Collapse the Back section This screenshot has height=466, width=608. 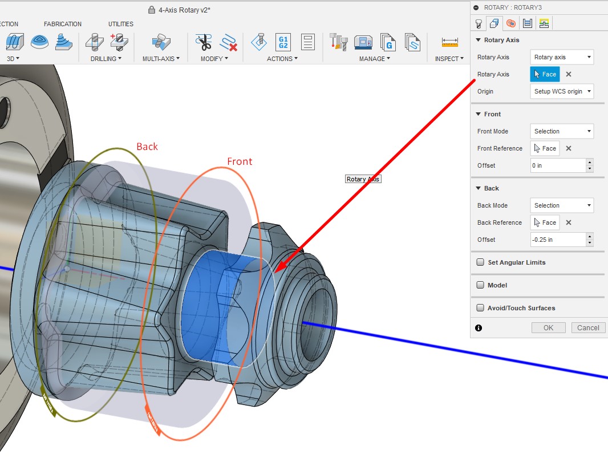click(478, 188)
